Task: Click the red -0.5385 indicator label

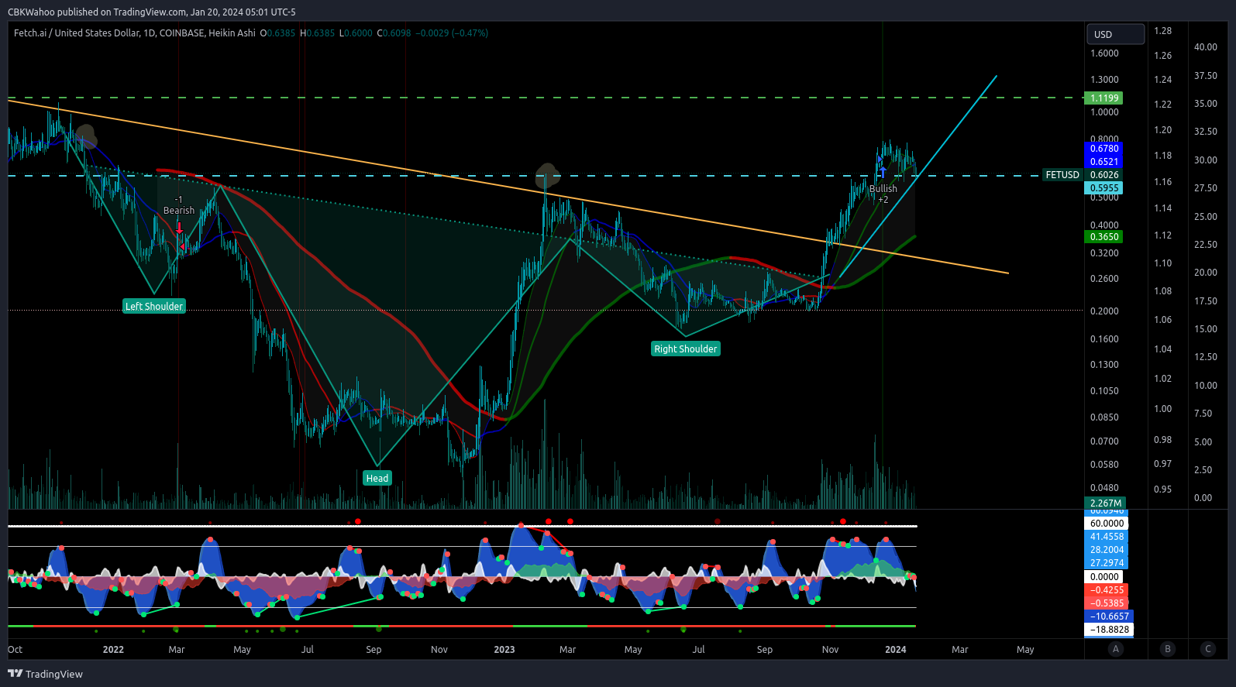Action: click(1107, 603)
